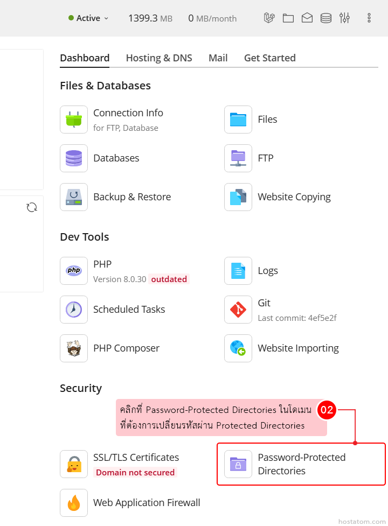
Task: Open the Mail tab
Action: click(218, 58)
